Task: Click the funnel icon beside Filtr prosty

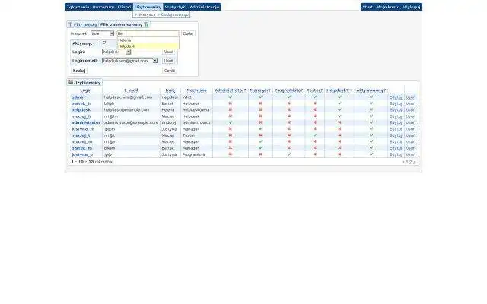Action: (x=70, y=24)
